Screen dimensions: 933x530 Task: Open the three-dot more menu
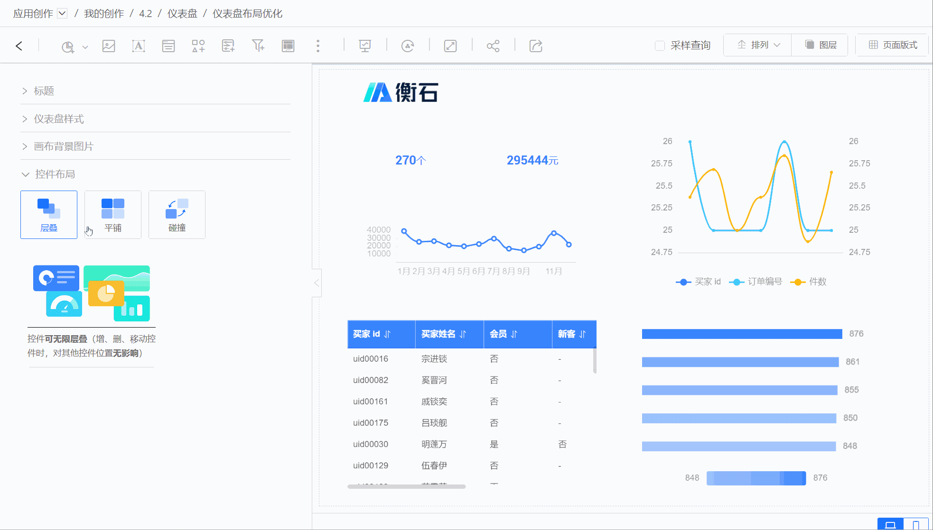point(318,46)
